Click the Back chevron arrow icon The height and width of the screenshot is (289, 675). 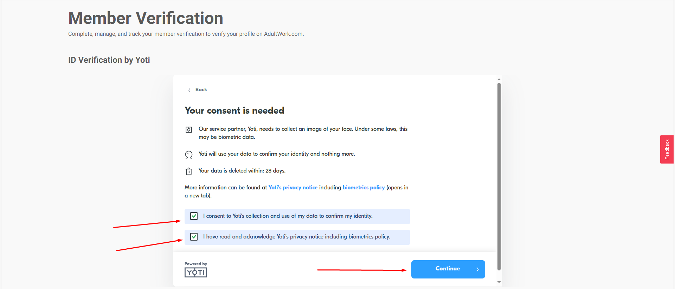click(x=189, y=90)
